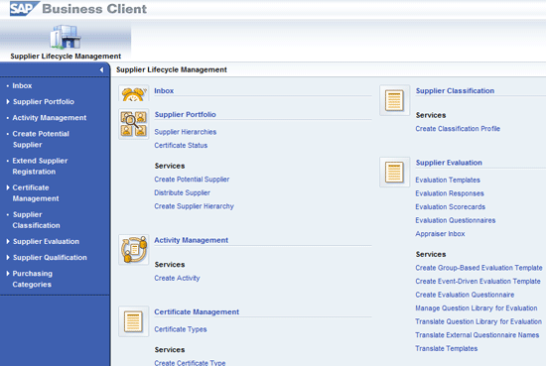Click the Supplier Lifecycle Management building icon
The image size is (546, 366).
pos(66,37)
